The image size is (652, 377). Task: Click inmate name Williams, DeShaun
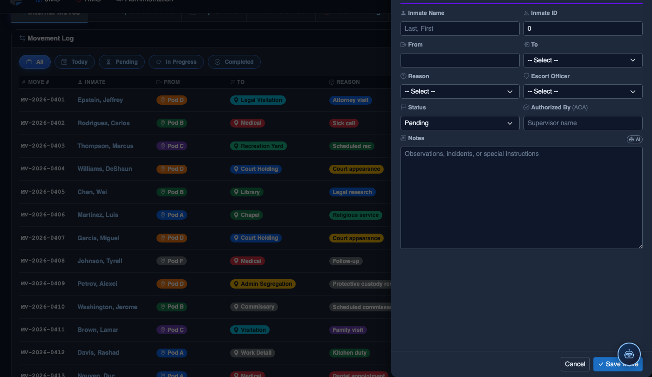point(104,169)
